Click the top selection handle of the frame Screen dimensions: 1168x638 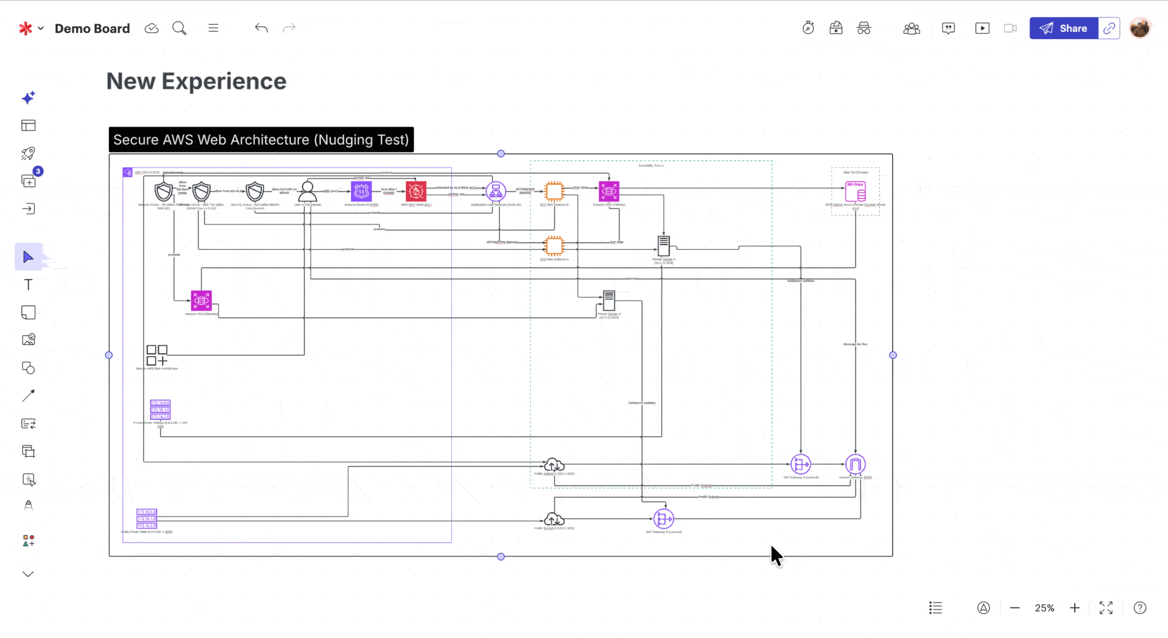pyautogui.click(x=501, y=154)
